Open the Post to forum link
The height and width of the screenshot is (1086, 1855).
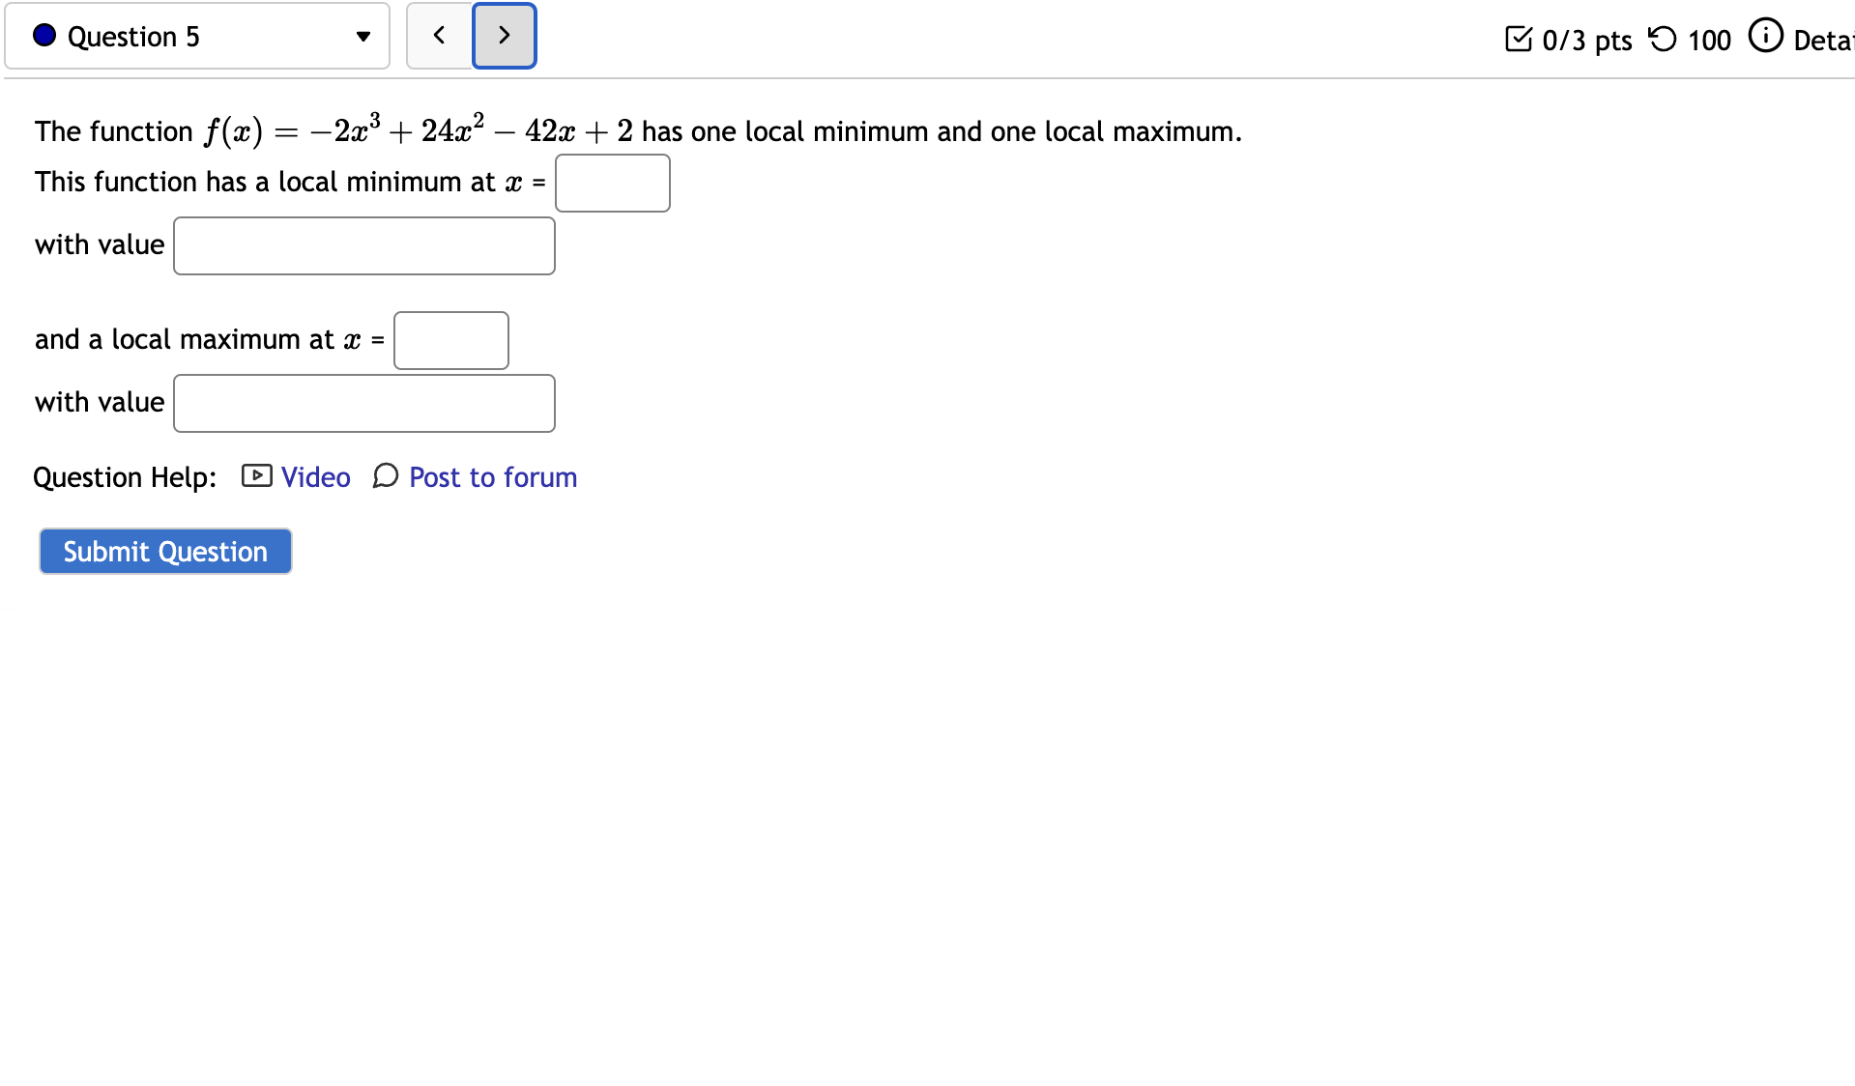click(492, 476)
